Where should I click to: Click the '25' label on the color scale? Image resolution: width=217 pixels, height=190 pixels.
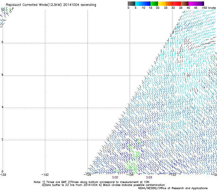pyautogui.click(x=166, y=8)
